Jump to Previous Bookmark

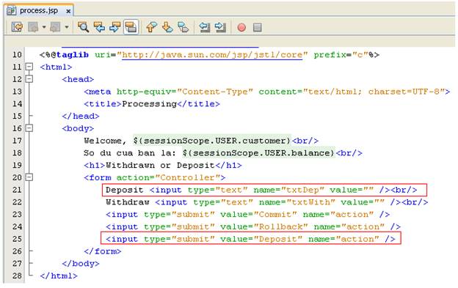click(x=151, y=27)
